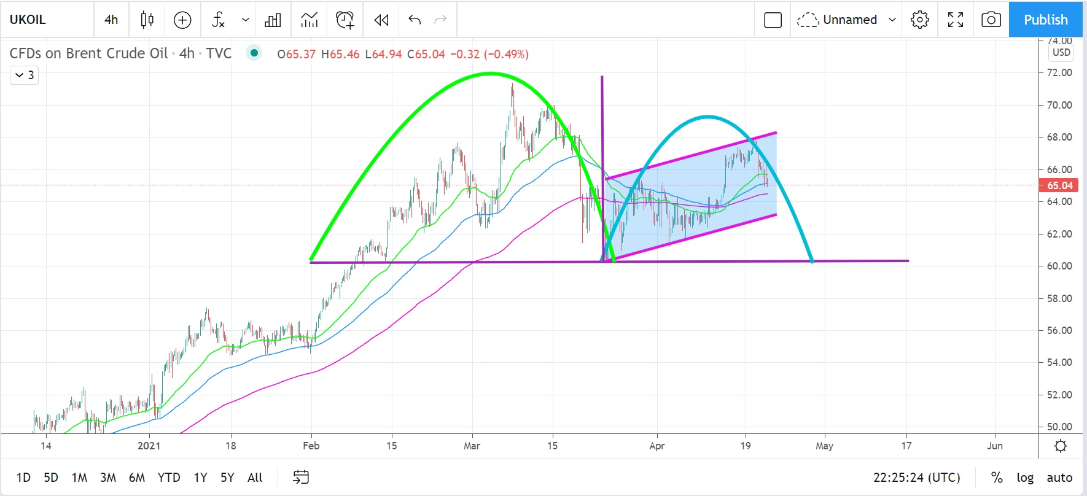Toggle the green market status indicator
The height and width of the screenshot is (496, 1087).
pyautogui.click(x=254, y=53)
